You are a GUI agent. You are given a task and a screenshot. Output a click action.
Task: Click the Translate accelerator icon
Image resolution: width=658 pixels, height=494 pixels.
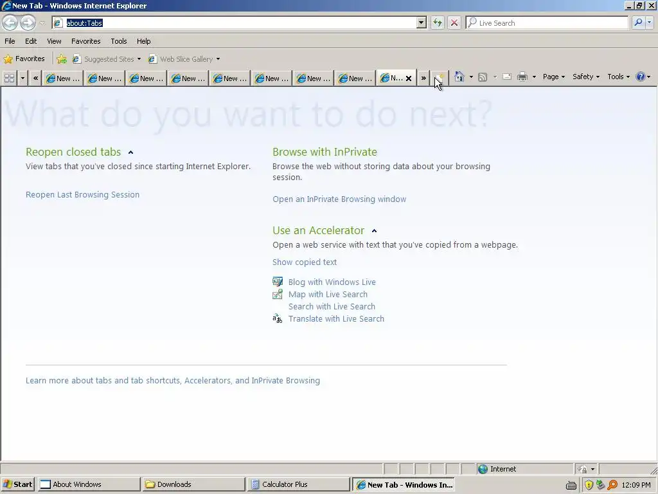pos(278,318)
